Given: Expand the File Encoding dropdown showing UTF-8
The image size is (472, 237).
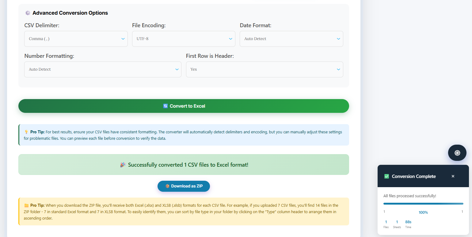Looking at the screenshot, I should coord(183,39).
